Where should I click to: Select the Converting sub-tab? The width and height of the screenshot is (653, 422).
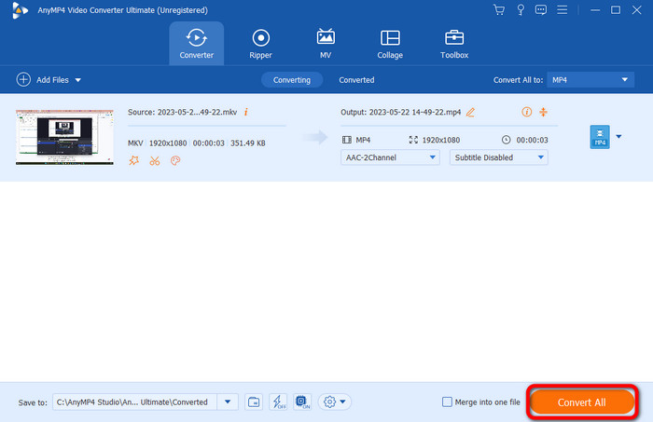click(x=291, y=80)
